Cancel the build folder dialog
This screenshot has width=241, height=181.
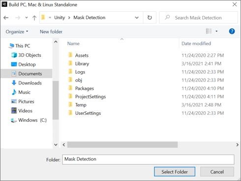tap(217, 172)
